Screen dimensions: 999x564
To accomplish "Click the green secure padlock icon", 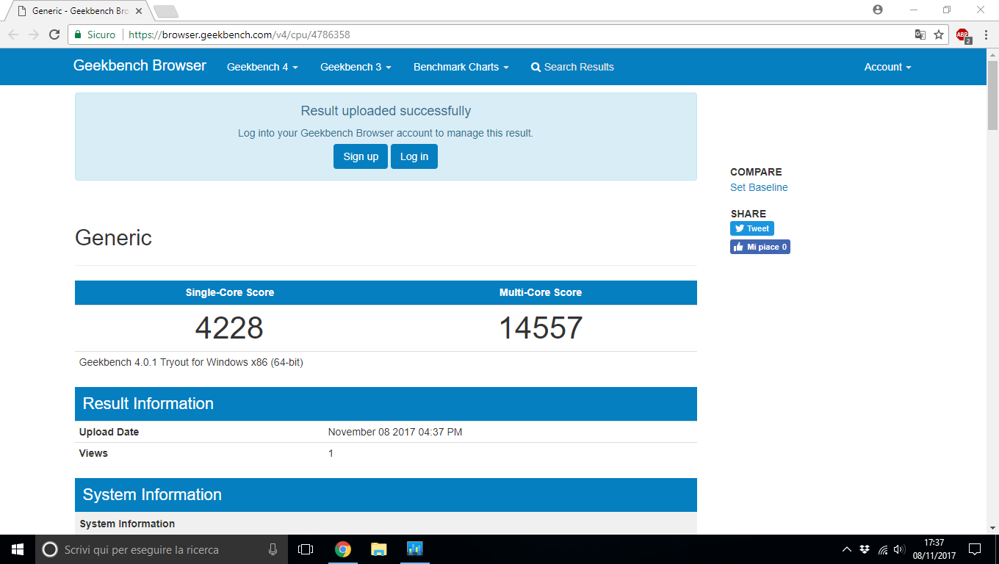I will coord(78,35).
